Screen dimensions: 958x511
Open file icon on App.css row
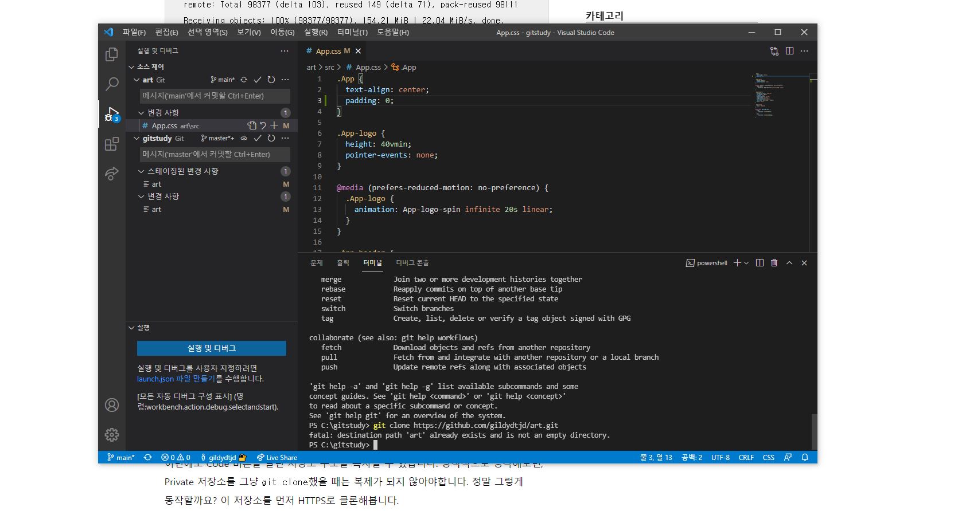point(251,125)
